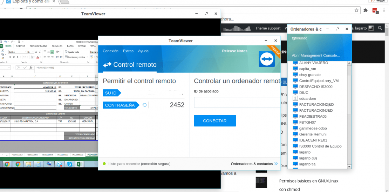
Task: Click the insert function fx icon in Excel
Action: click(x=31, y=67)
